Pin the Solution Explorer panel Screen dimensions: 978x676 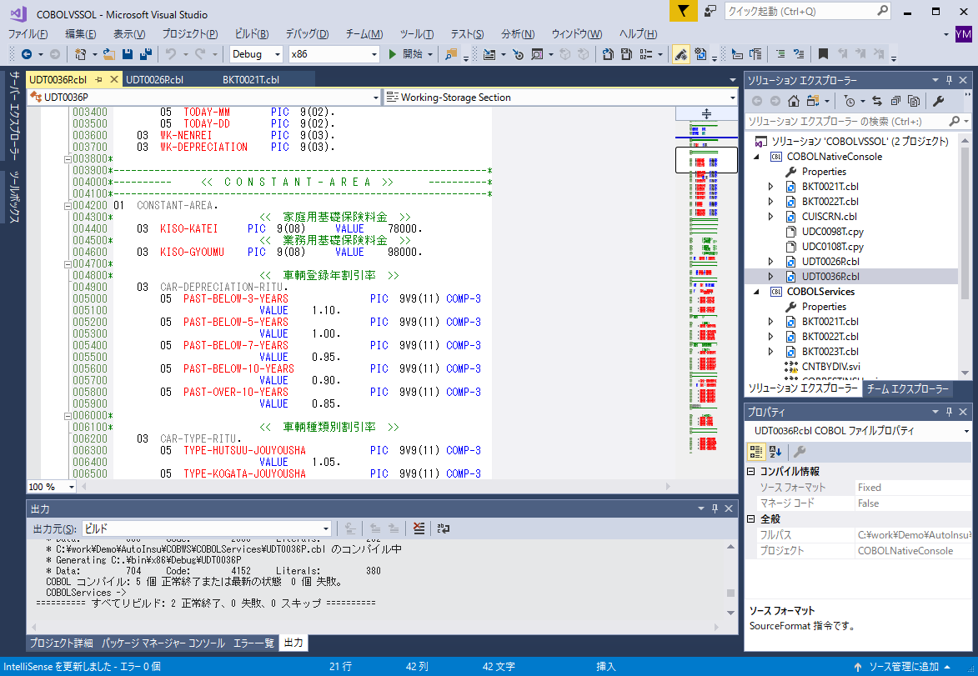point(950,80)
